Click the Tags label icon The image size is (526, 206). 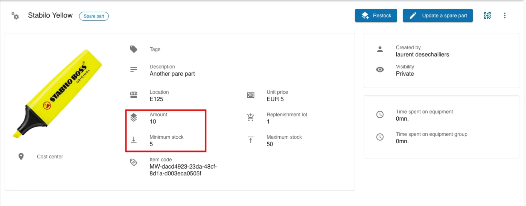click(134, 49)
